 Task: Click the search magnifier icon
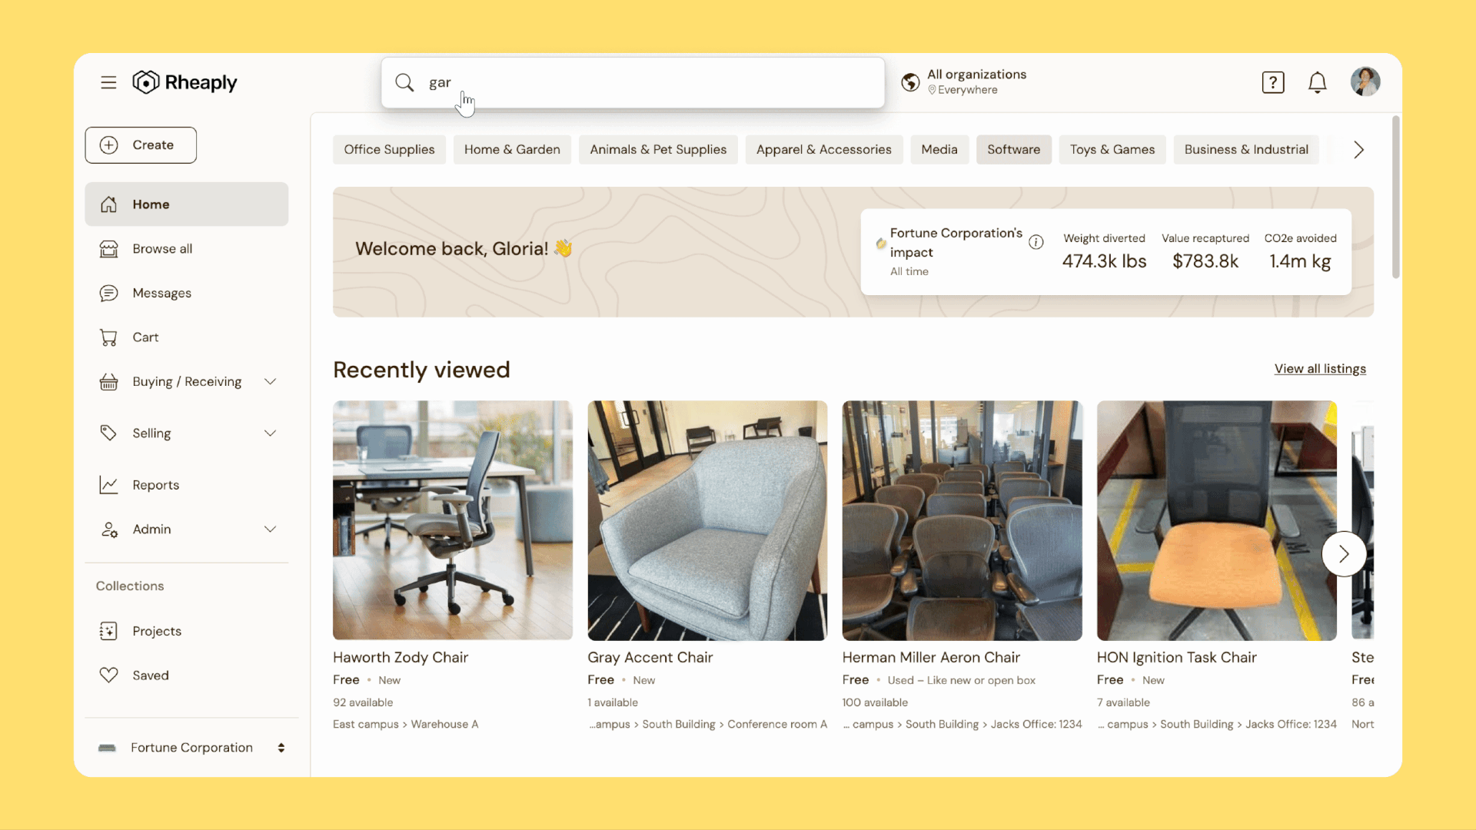(404, 82)
